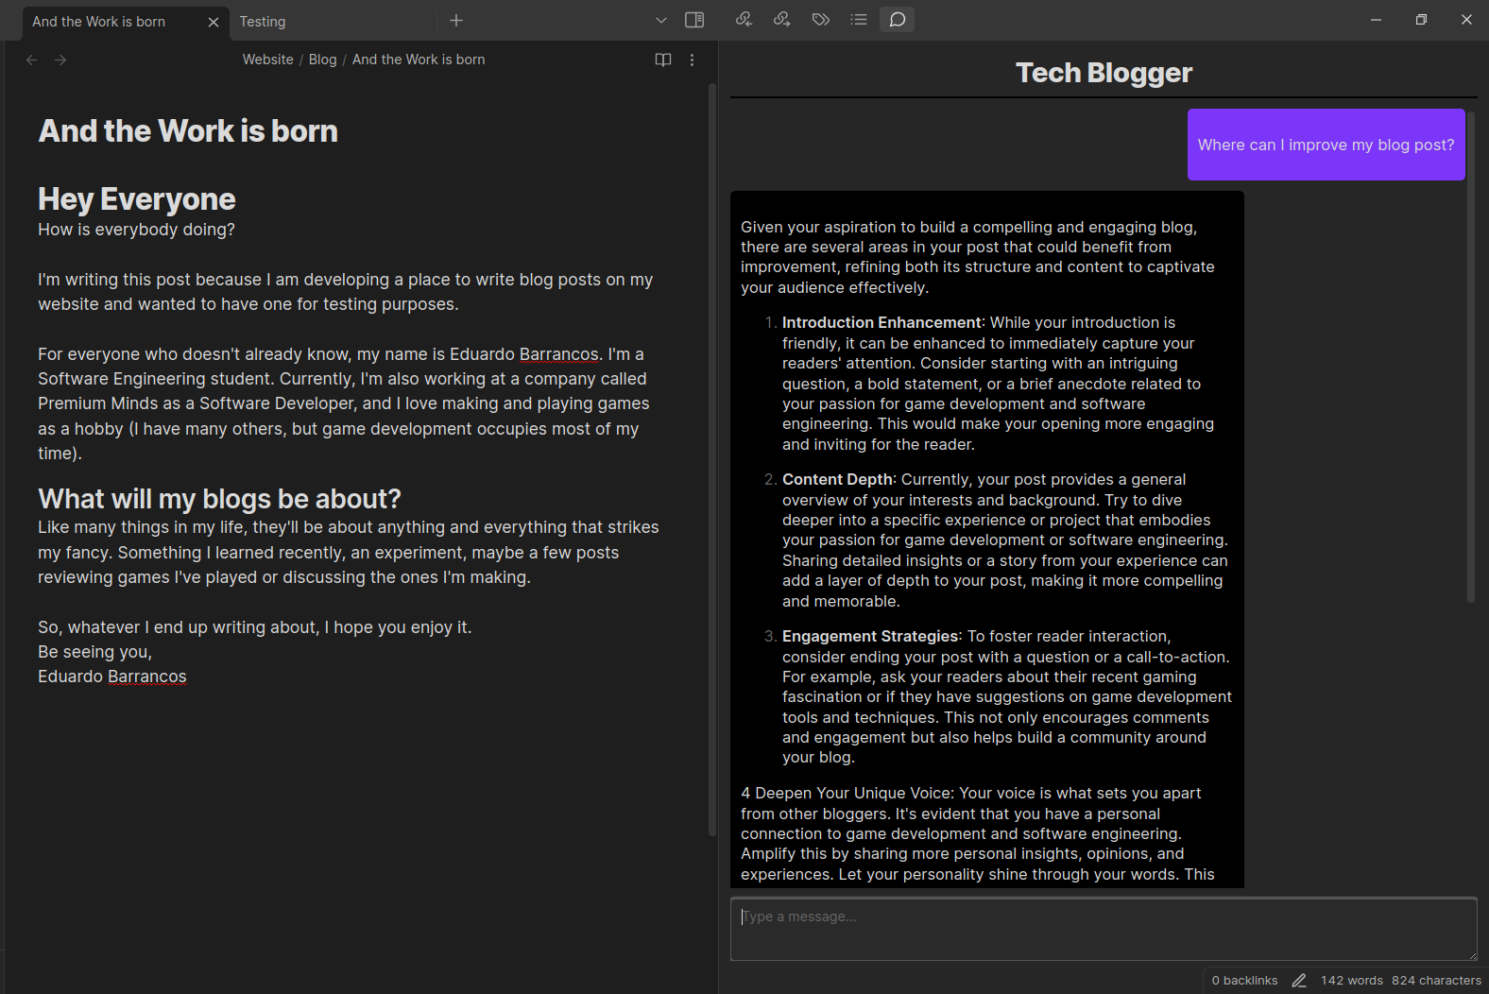Navigate forward with the right arrow
This screenshot has height=994, width=1489.
point(60,60)
